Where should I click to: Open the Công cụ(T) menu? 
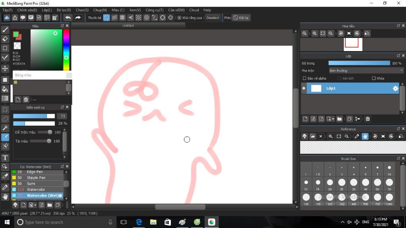pos(154,10)
